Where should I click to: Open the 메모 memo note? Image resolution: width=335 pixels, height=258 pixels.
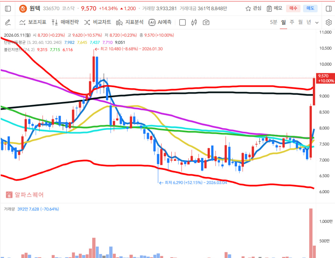click(274, 9)
